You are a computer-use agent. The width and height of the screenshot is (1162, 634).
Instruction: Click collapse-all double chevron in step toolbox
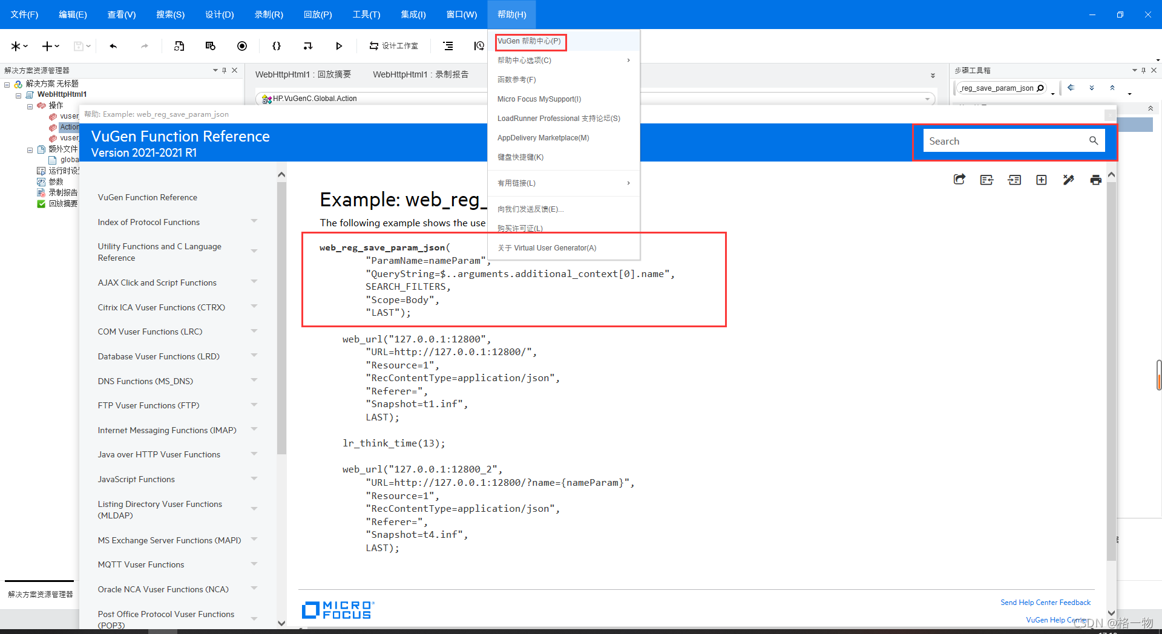[x=1112, y=88]
